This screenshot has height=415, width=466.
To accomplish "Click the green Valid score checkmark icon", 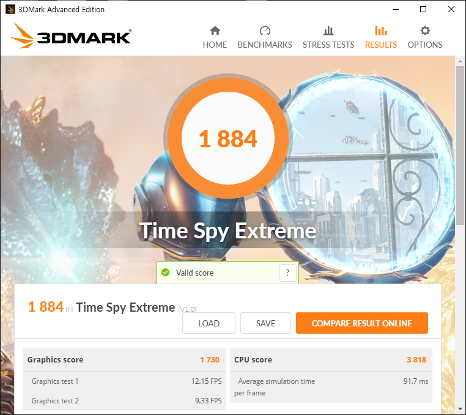I will pos(166,273).
